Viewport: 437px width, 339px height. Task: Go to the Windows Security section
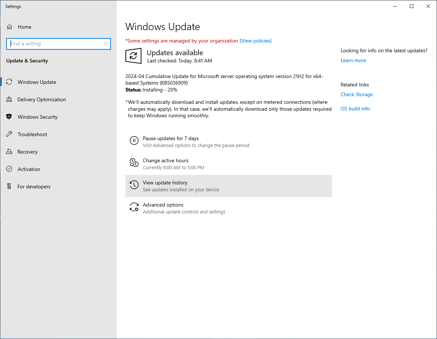pos(58,117)
